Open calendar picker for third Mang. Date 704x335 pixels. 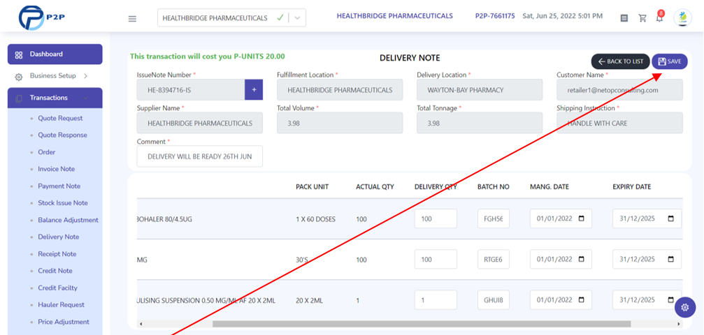click(582, 300)
